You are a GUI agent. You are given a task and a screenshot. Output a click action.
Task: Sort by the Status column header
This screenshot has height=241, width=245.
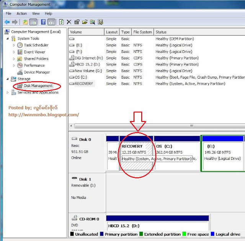[199, 32]
